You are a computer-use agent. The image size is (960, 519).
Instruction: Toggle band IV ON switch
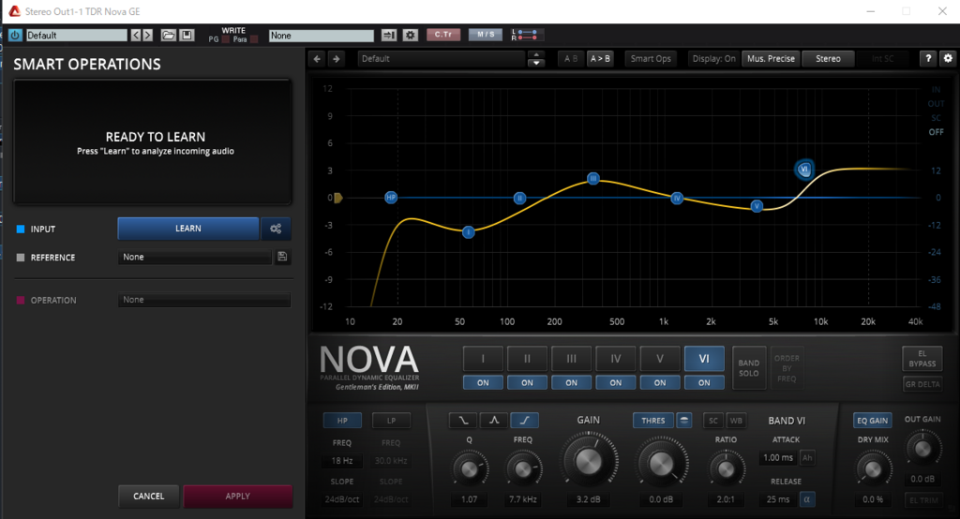[x=616, y=382]
